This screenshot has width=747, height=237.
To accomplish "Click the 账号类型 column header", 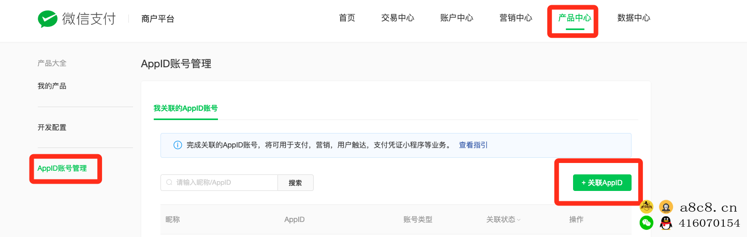I will tap(418, 219).
